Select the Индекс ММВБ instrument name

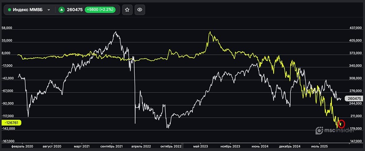pos(28,10)
